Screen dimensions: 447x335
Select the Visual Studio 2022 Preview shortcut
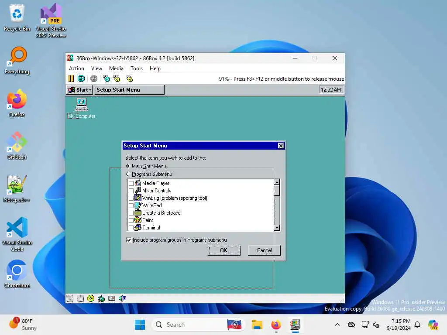tap(51, 21)
